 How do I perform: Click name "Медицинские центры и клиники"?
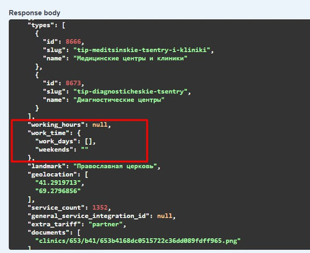[x=130, y=58]
